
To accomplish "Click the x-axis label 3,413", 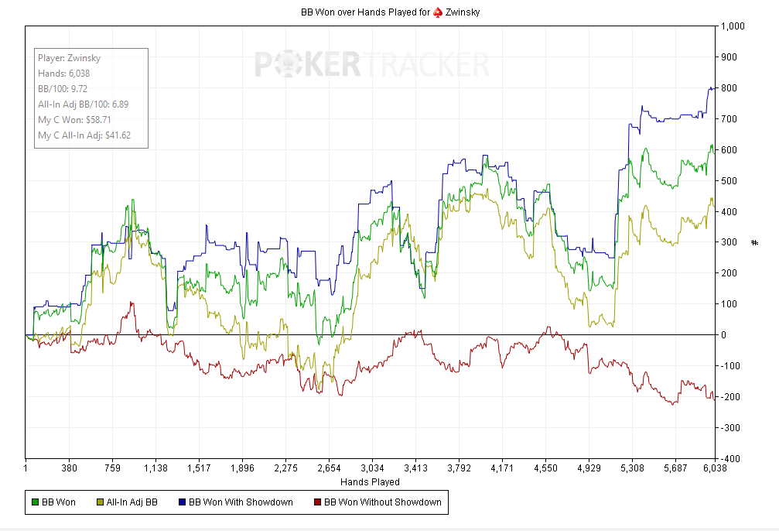I will pos(415,468).
